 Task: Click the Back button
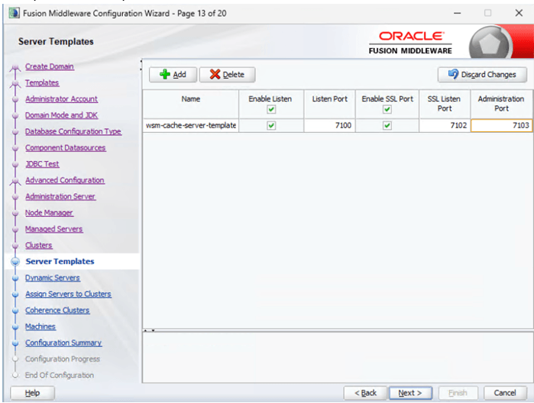pyautogui.click(x=365, y=393)
